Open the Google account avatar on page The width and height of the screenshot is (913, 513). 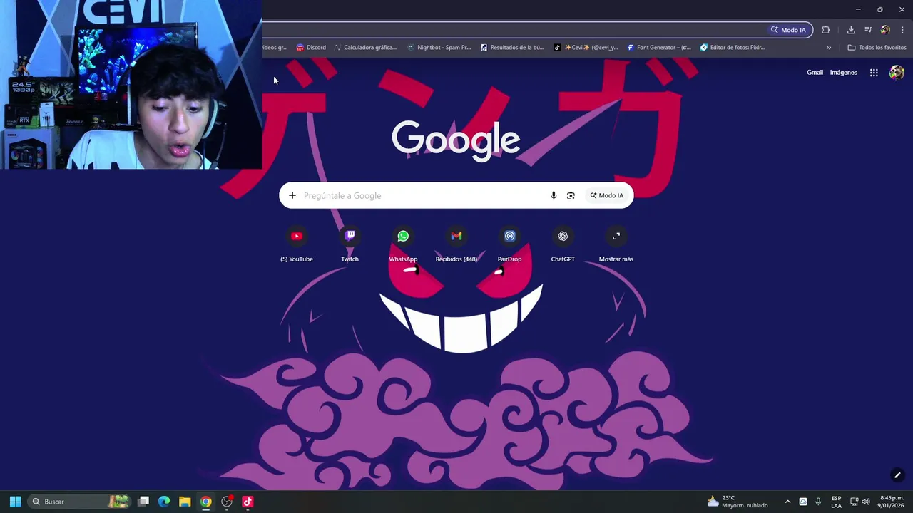click(x=897, y=73)
